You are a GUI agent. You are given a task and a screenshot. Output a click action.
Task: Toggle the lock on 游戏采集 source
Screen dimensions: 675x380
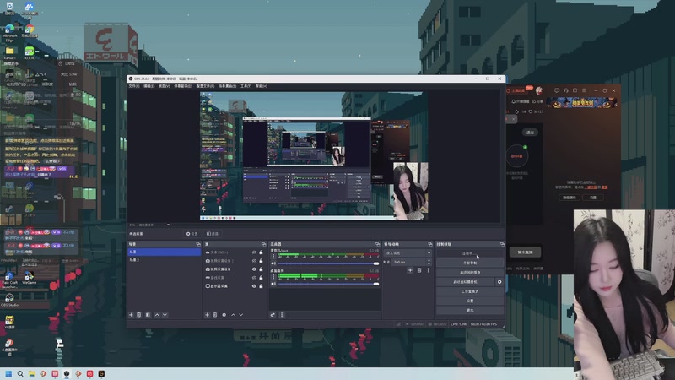[x=261, y=278]
